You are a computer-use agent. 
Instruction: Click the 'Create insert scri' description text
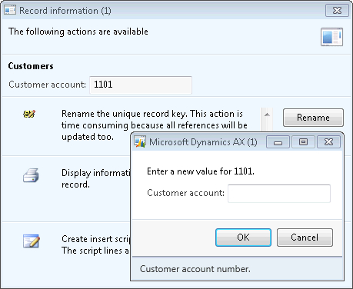[96, 244]
